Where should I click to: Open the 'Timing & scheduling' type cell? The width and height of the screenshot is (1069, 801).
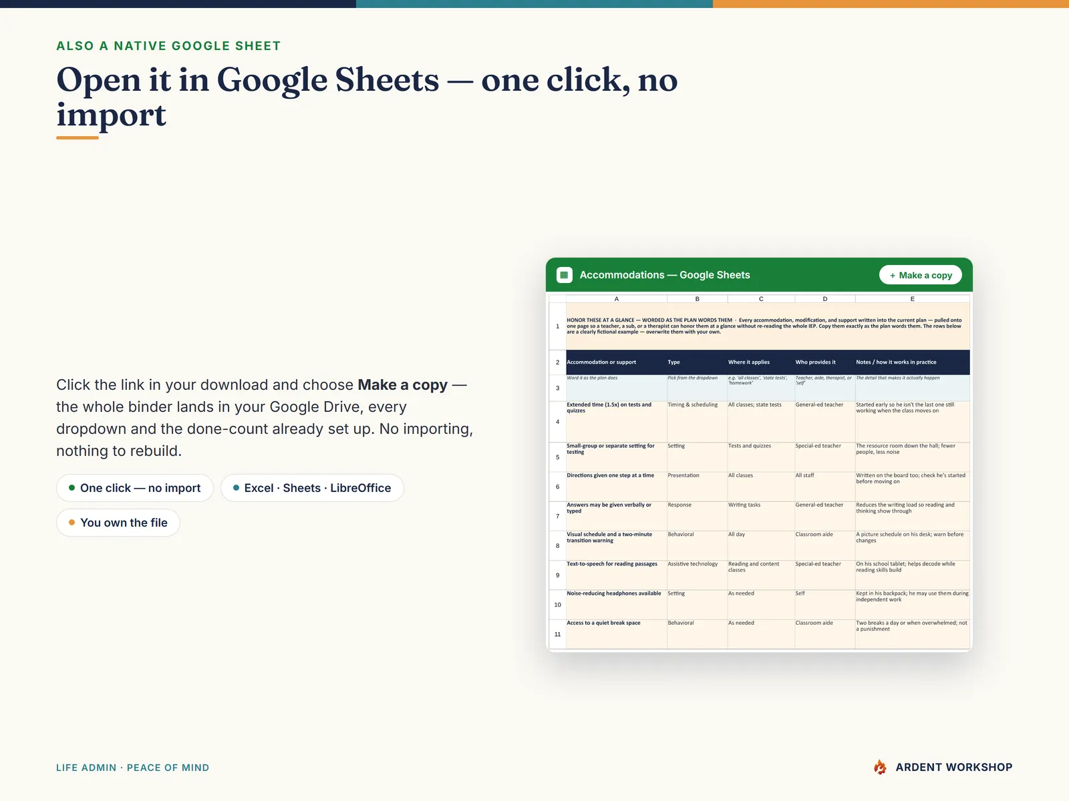(697, 422)
